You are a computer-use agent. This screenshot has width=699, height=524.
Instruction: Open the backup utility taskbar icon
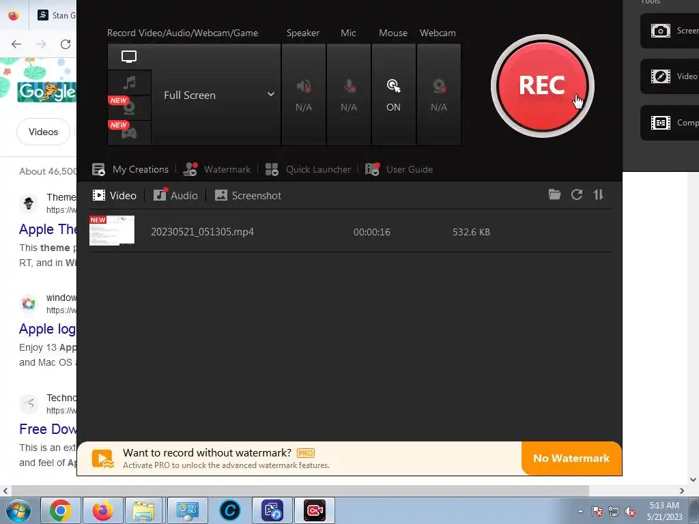tap(272, 510)
